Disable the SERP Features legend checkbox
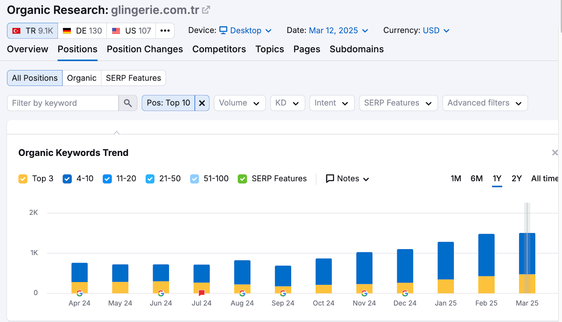562x322 pixels. coord(242,179)
